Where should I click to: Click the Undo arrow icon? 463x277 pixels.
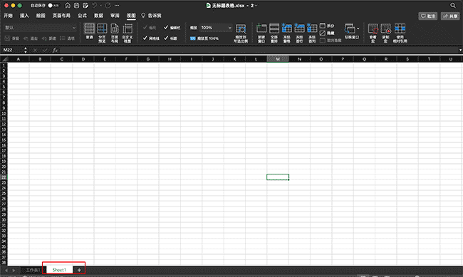[x=95, y=5]
